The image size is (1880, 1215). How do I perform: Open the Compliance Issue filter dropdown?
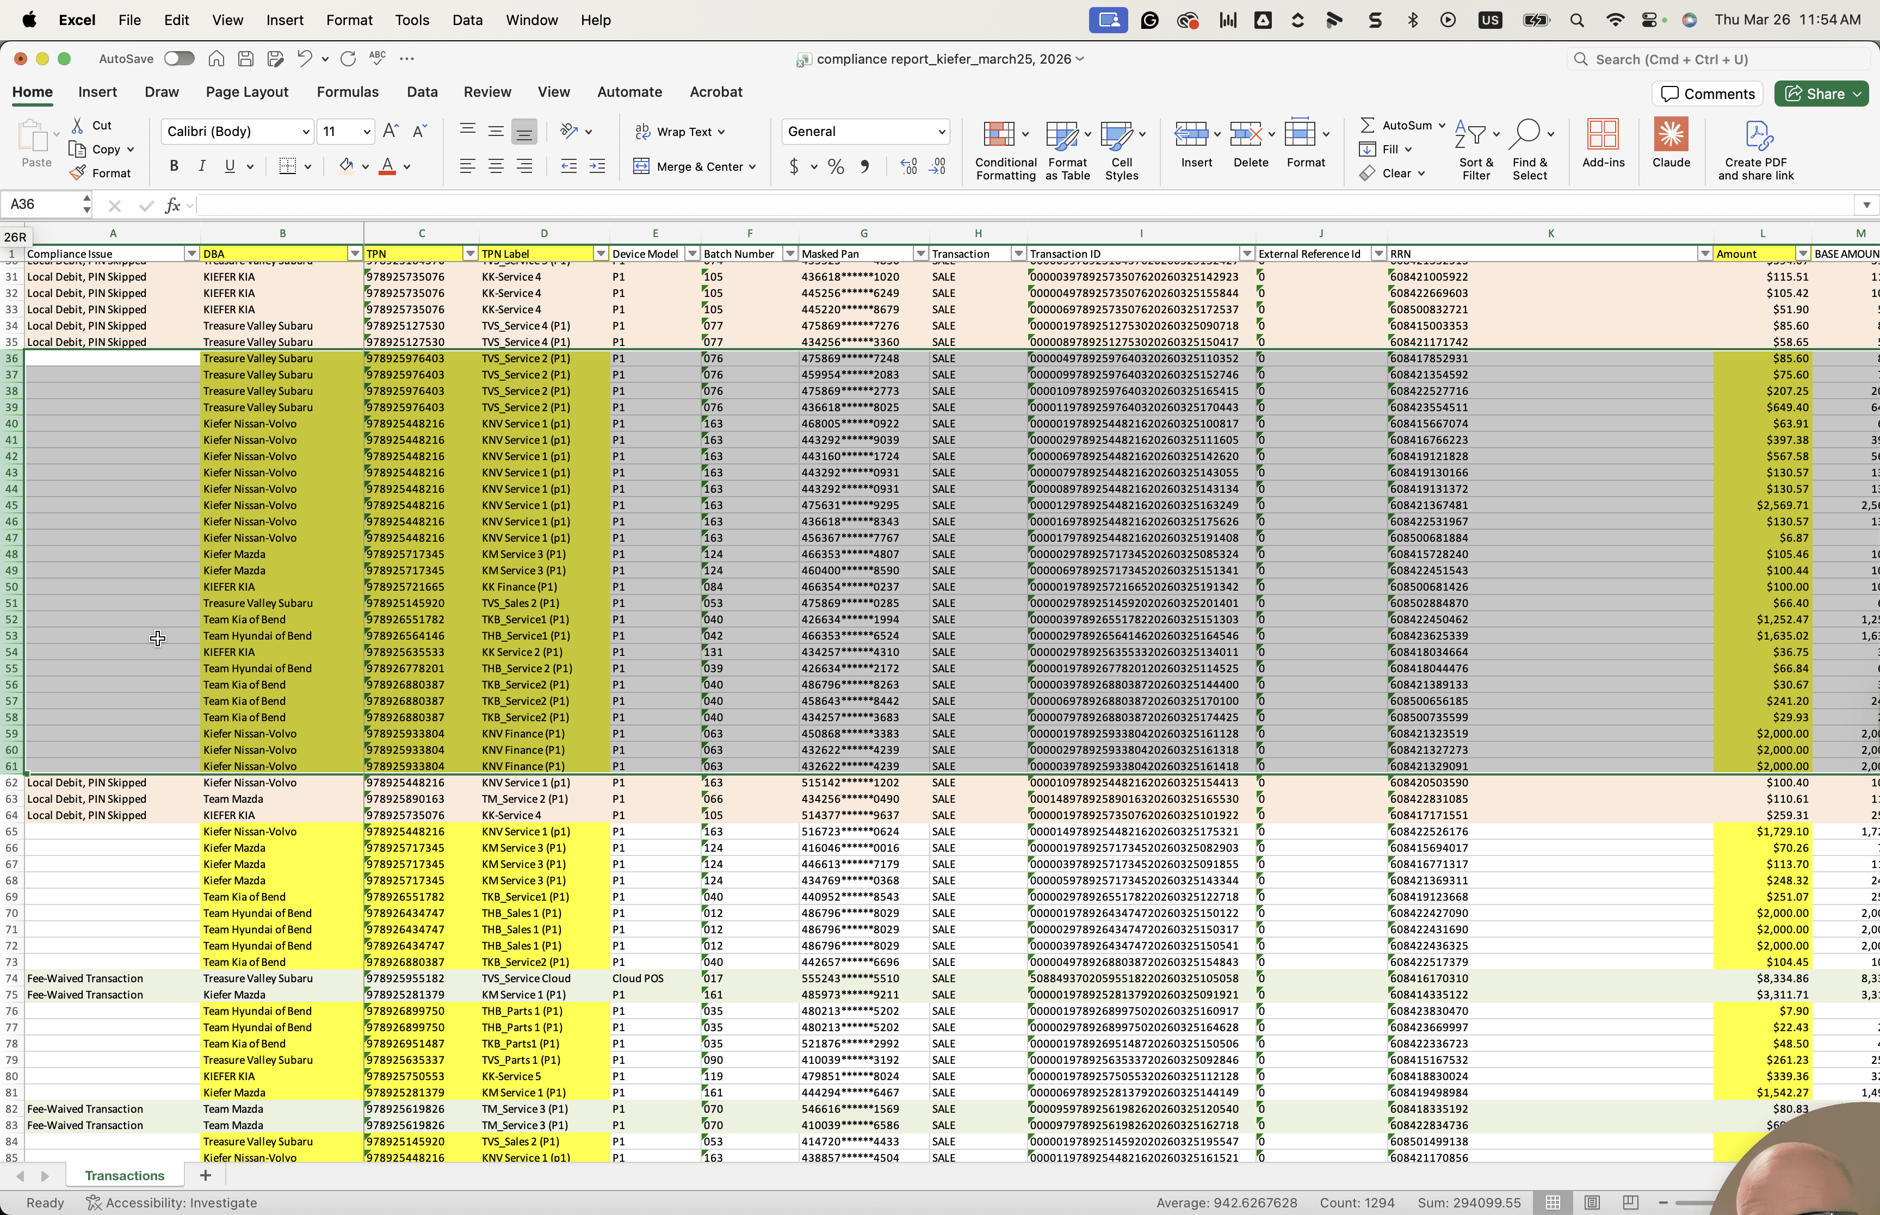[191, 254]
